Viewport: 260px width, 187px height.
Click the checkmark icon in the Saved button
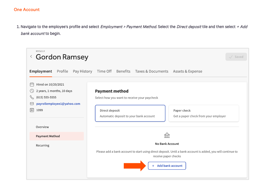pos(231,57)
